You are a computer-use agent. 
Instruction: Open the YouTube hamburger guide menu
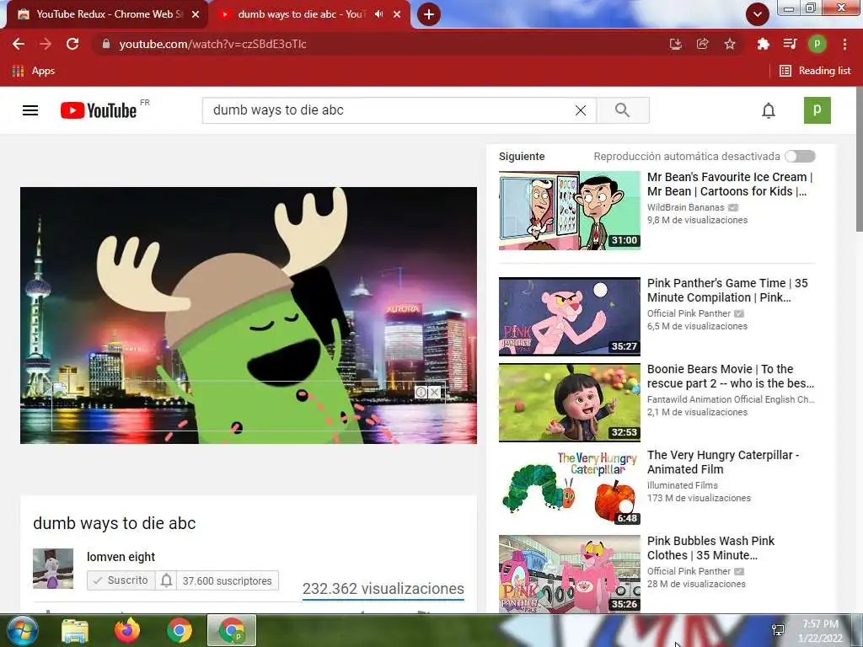click(x=30, y=110)
